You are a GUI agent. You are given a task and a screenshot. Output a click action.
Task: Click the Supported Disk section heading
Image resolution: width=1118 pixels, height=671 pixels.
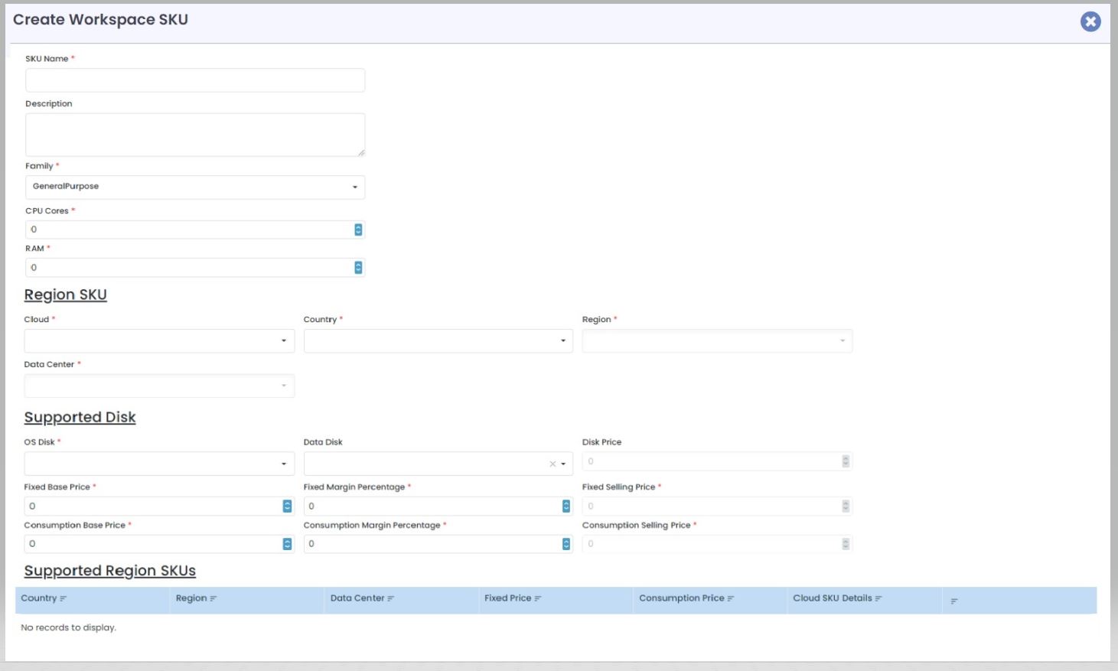click(x=80, y=417)
